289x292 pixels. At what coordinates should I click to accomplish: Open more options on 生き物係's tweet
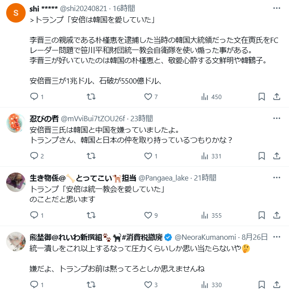pyautogui.click(x=276, y=177)
